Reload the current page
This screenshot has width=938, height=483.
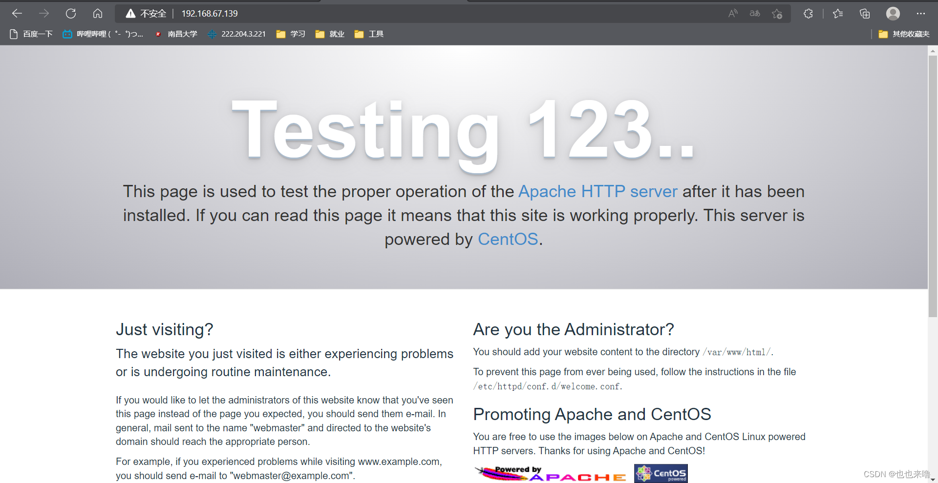[71, 14]
